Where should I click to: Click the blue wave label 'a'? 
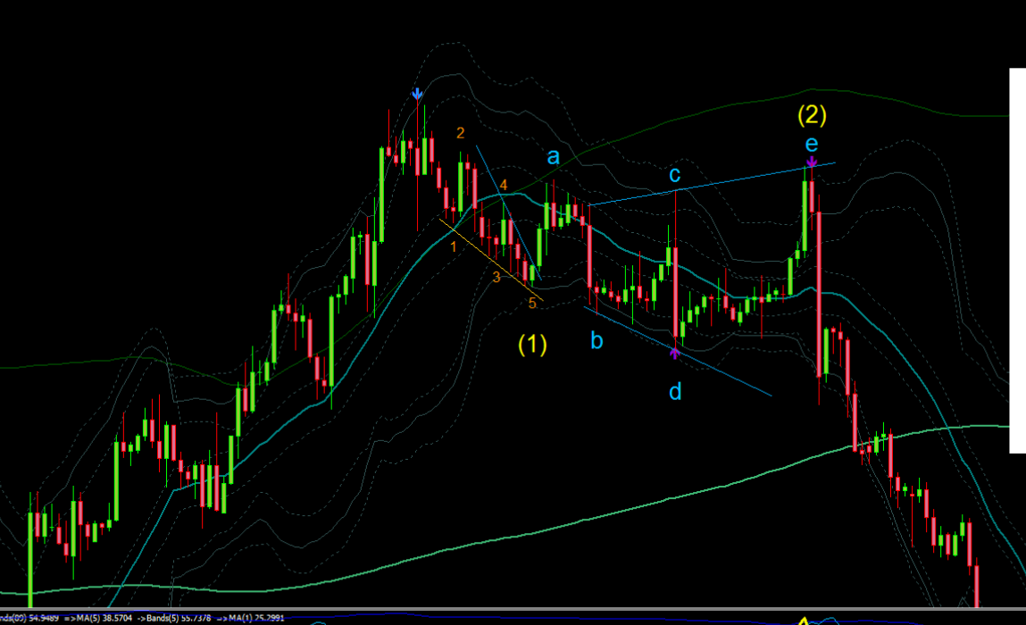(554, 157)
